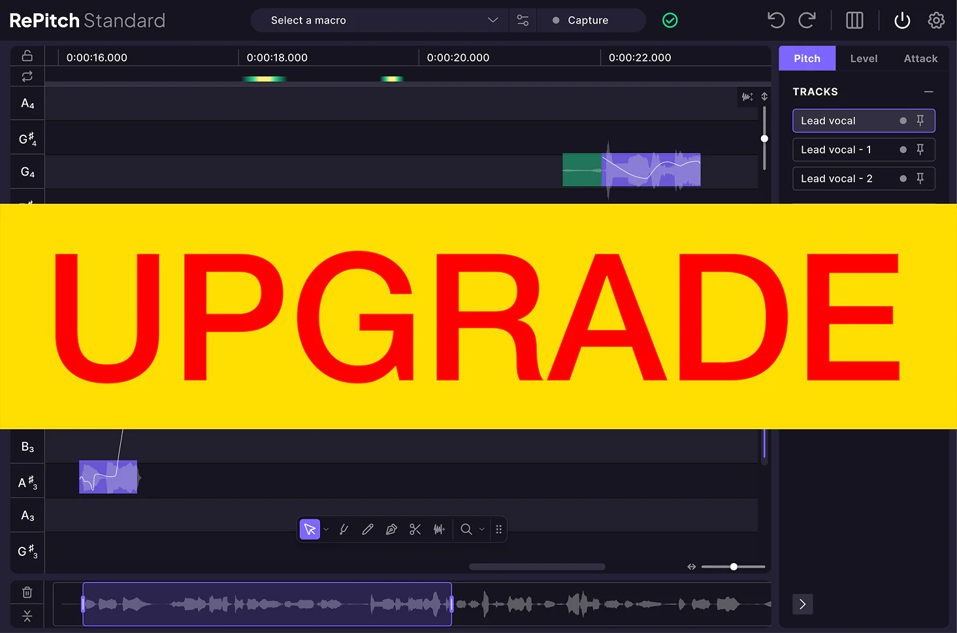957x633 pixels.
Task: Switch to the Level tab
Action: [864, 58]
